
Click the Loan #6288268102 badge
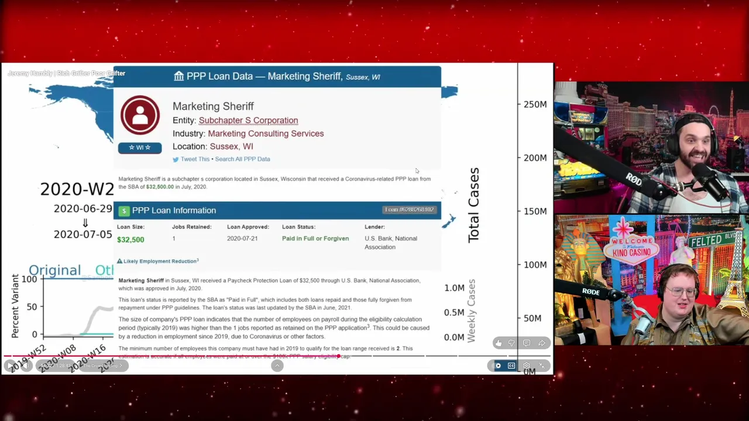409,210
